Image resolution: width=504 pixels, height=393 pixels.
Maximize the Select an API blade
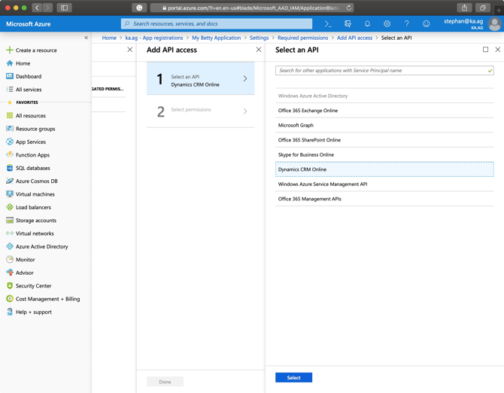click(x=485, y=50)
